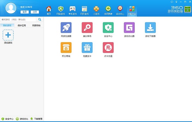This screenshot has height=122, width=192.
Task: Open 下载管理 in the bottom bar
Action: 36,119
